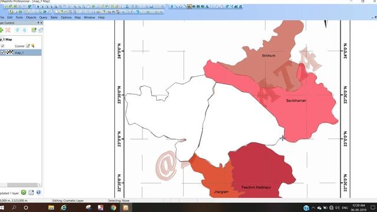
Task: Click the green refresh icon beside Updated 1 layer
Action: click(24, 193)
